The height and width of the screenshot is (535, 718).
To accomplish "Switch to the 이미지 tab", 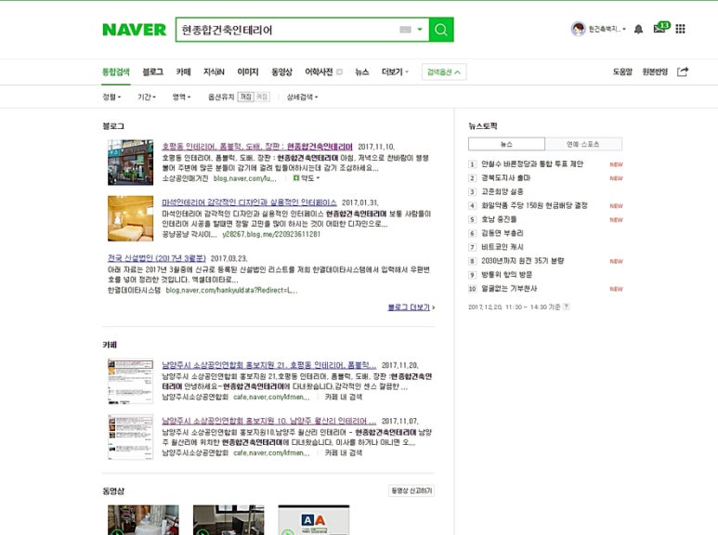I will coord(248,72).
